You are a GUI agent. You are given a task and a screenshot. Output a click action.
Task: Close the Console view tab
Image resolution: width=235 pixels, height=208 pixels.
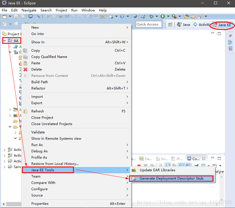click(203, 159)
